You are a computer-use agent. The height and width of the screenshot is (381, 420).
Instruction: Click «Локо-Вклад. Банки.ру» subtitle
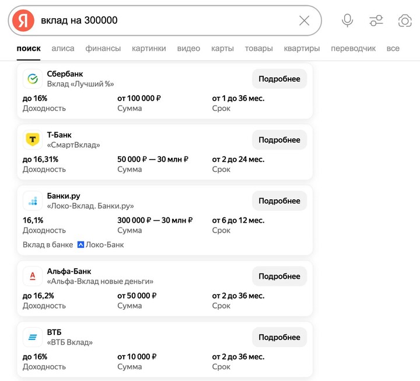(90, 206)
